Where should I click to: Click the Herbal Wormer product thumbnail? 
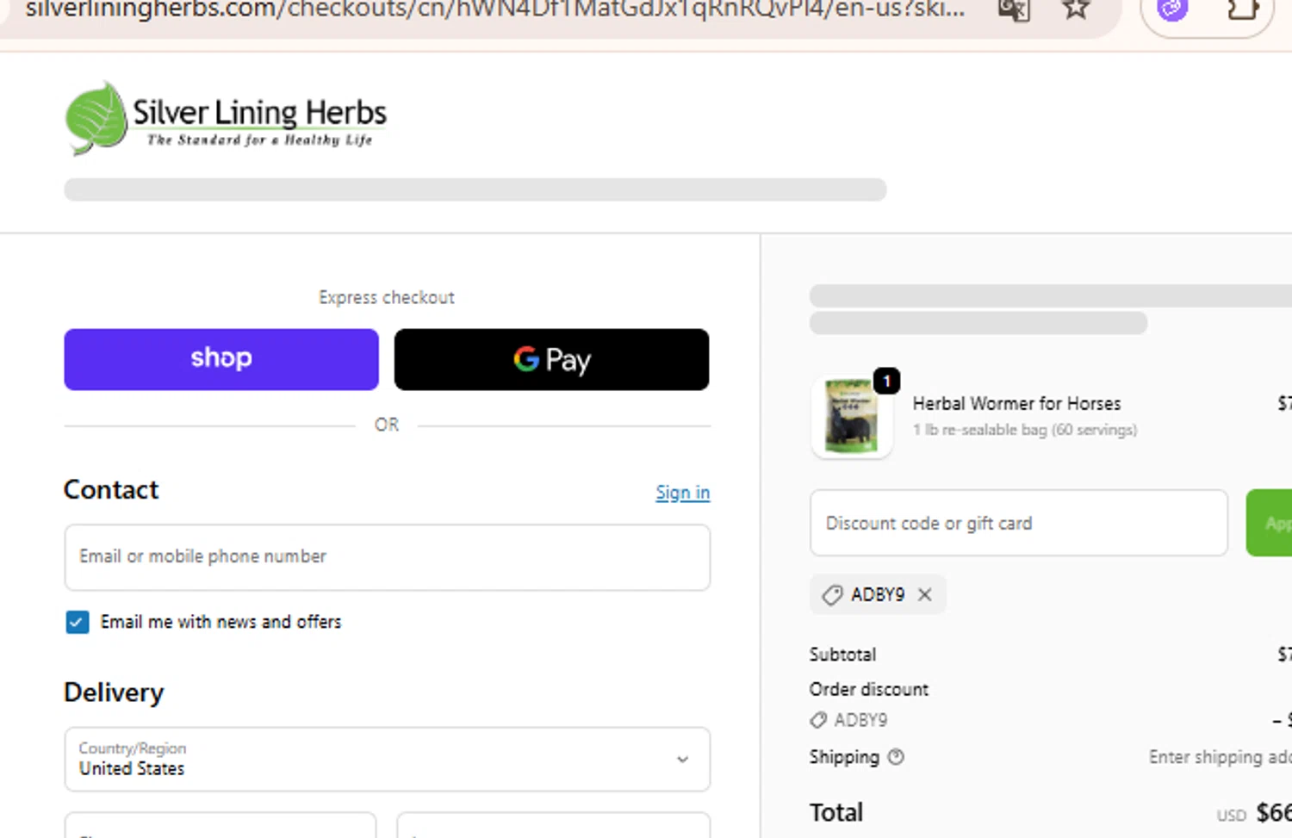pyautogui.click(x=851, y=417)
